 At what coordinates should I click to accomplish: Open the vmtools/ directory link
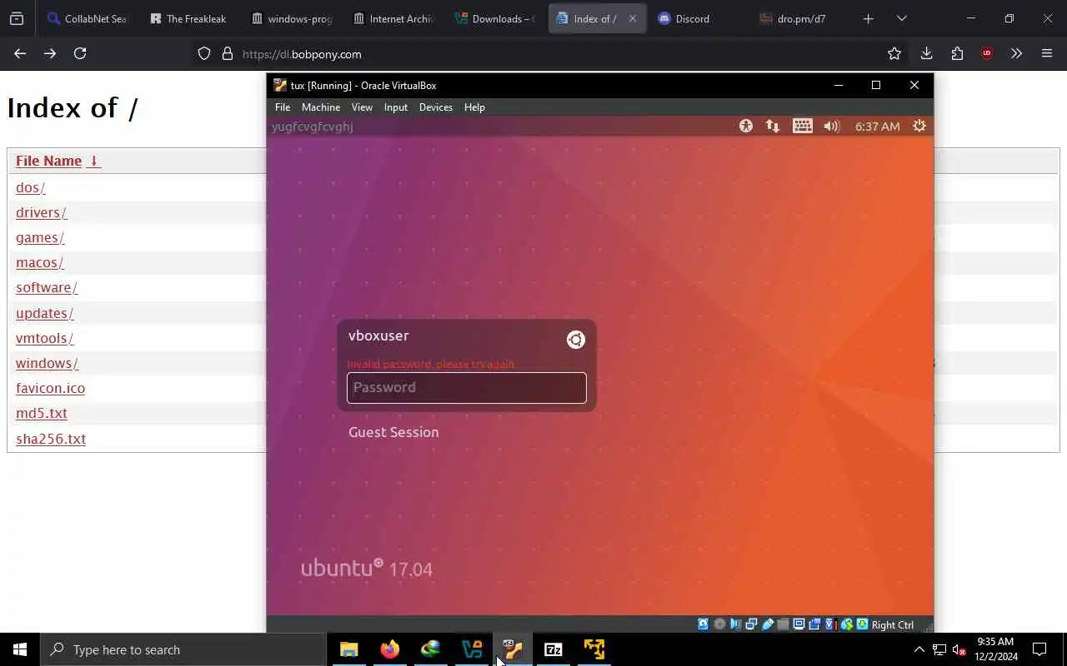pos(44,338)
